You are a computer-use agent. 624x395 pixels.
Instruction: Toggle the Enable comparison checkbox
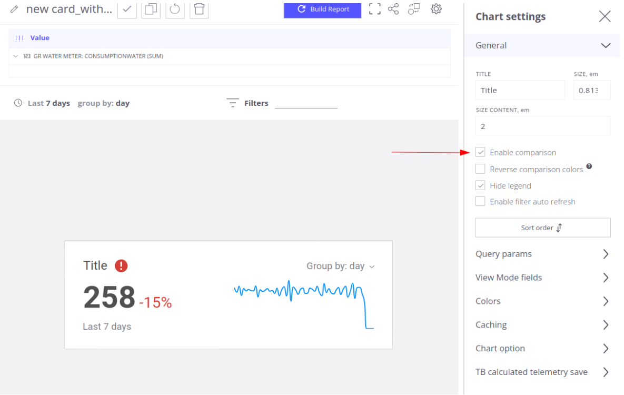(480, 152)
